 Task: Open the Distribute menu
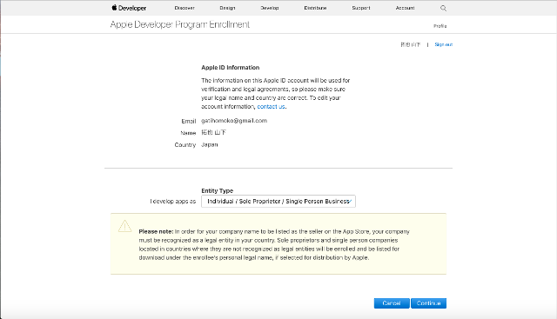coord(315,8)
